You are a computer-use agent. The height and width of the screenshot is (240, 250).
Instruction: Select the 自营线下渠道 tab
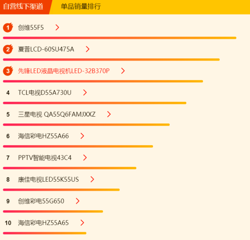23,7
